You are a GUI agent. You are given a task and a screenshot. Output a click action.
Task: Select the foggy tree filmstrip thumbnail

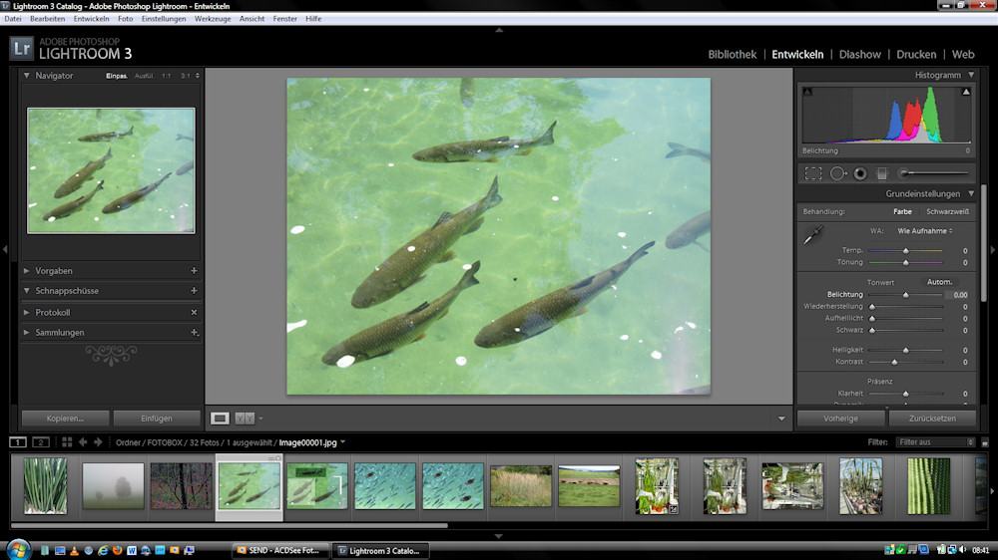113,486
